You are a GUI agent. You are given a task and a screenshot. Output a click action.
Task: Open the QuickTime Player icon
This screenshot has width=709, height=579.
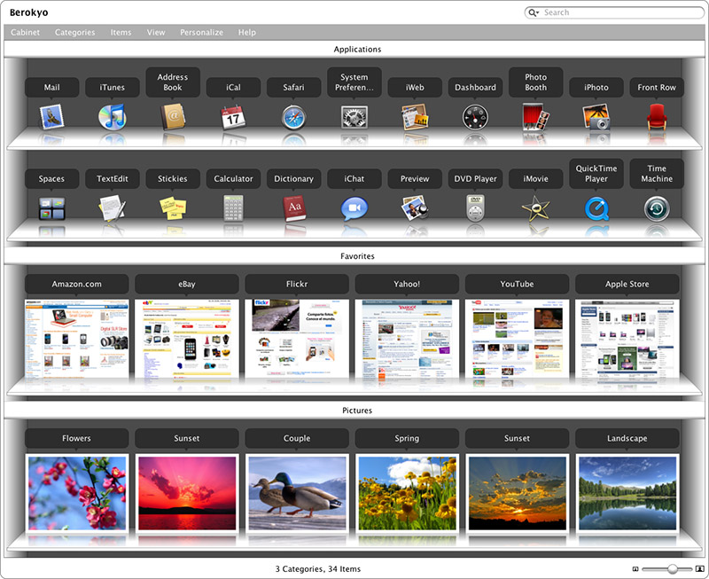(596, 208)
